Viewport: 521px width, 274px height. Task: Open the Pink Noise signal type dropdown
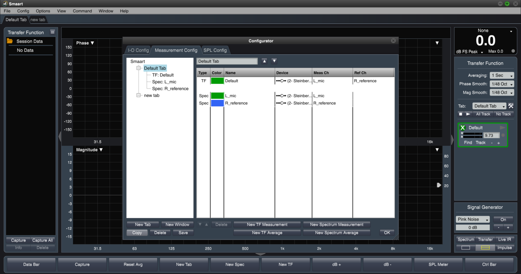[473, 219]
